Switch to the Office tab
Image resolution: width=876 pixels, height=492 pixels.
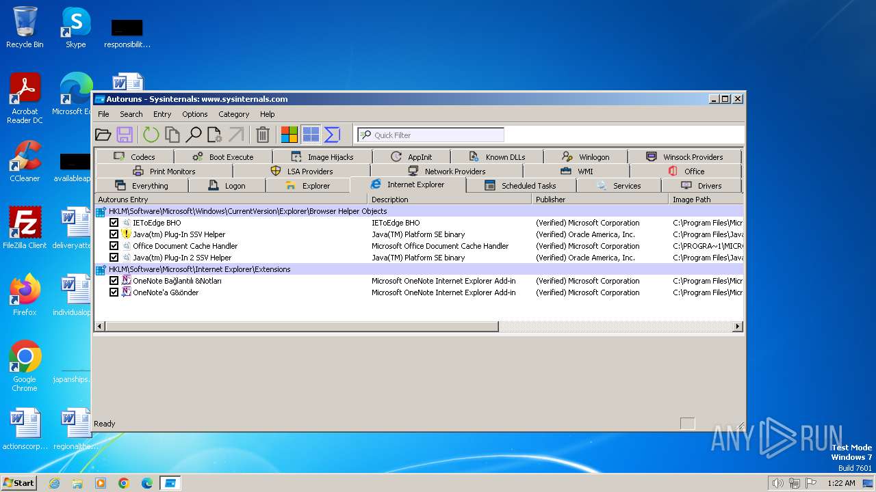[x=686, y=172]
